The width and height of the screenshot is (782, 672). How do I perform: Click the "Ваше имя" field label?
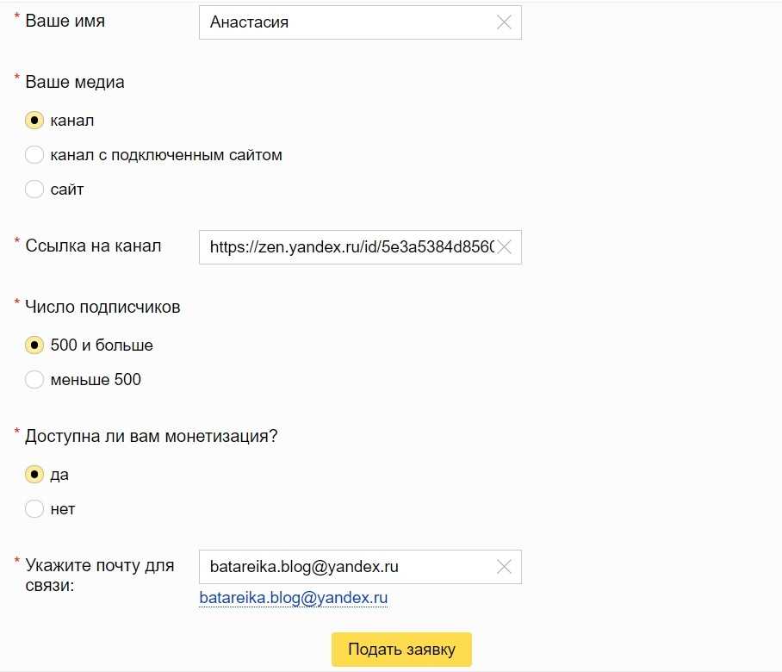(x=65, y=22)
